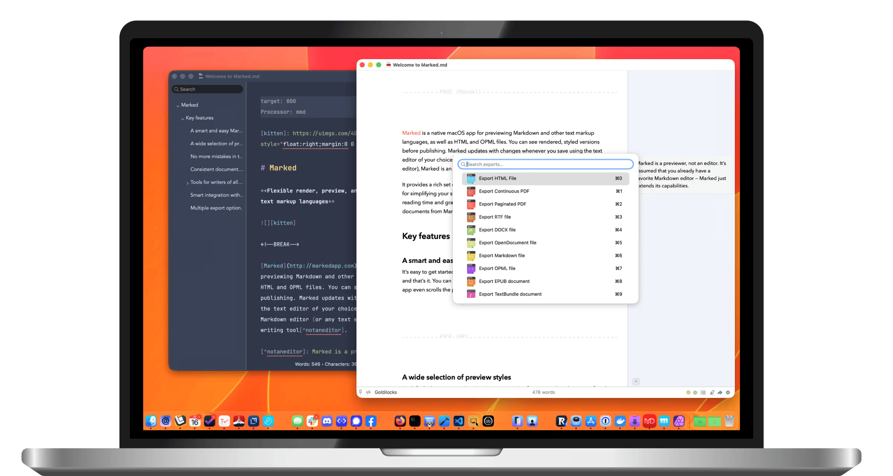This screenshot has height=476, width=893.
Task: Open Calendar from the Dock
Action: pyautogui.click(x=195, y=421)
